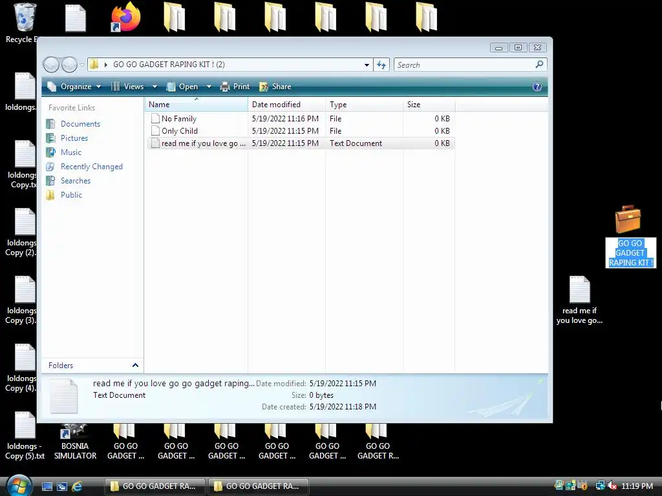Select the 'loldongs Copy (2)' desktop file
This screenshot has width=662, height=496.
pos(21,232)
